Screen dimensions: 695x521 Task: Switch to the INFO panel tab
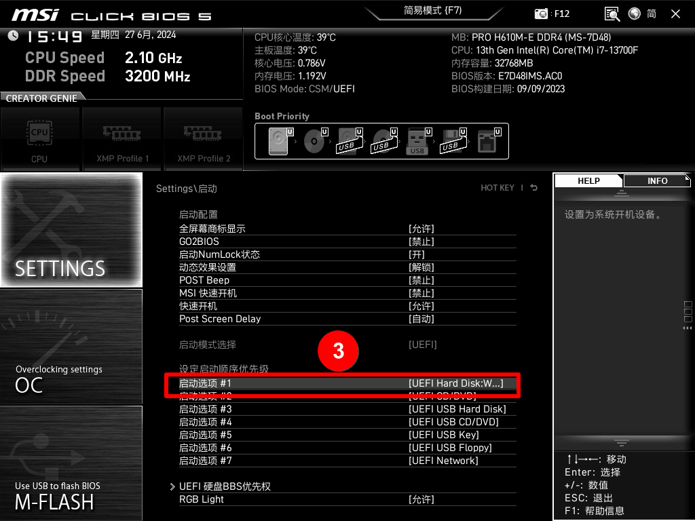[656, 180]
